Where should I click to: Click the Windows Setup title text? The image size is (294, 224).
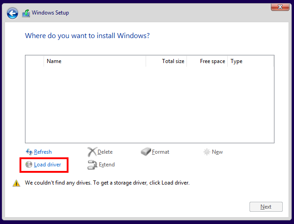tap(50, 13)
